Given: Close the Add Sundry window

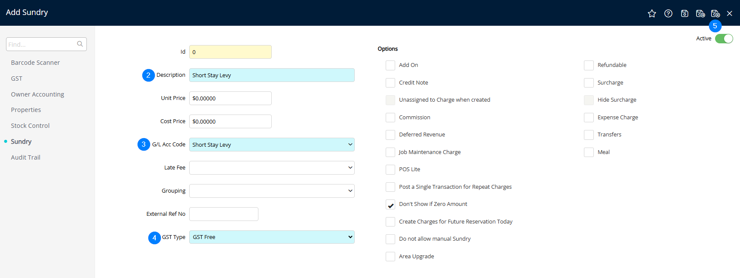Looking at the screenshot, I should click(730, 13).
